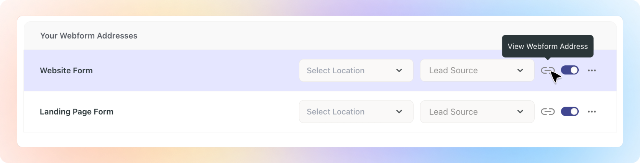Viewport: 640px width, 163px height.
Task: Turn off the Landing Page Form toggle
Action: 569,111
